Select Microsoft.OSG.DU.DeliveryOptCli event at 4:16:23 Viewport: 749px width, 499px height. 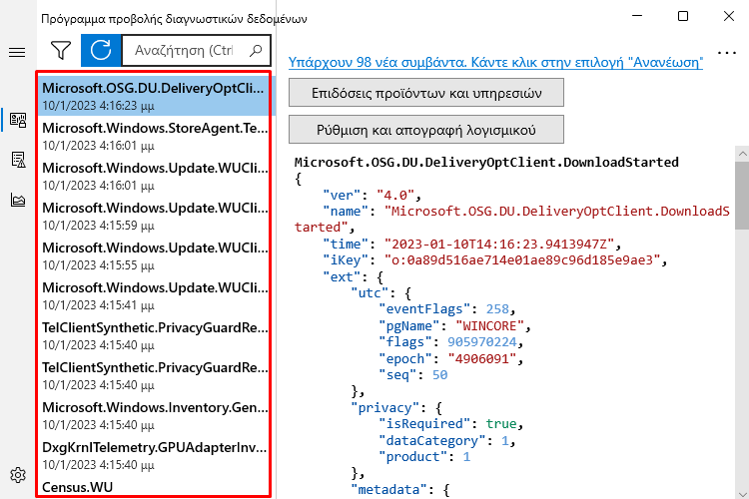coord(154,96)
